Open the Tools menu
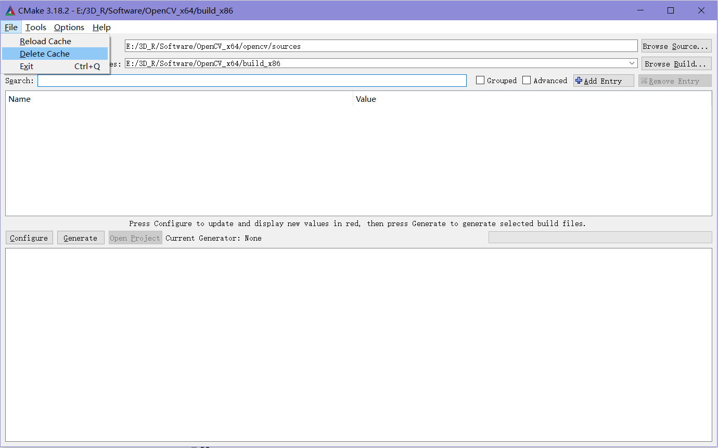Image resolution: width=718 pixels, height=448 pixels. point(36,28)
